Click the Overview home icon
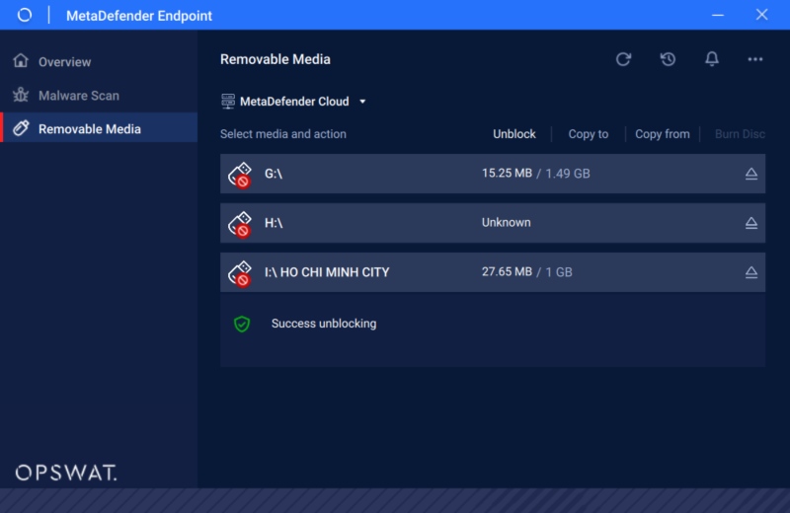Screen dimensions: 790x513 coord(21,61)
